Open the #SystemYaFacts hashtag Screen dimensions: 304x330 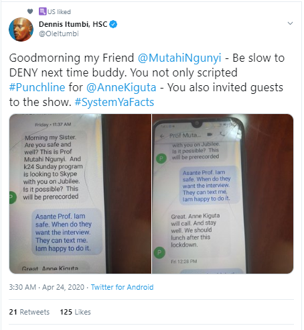(115, 102)
